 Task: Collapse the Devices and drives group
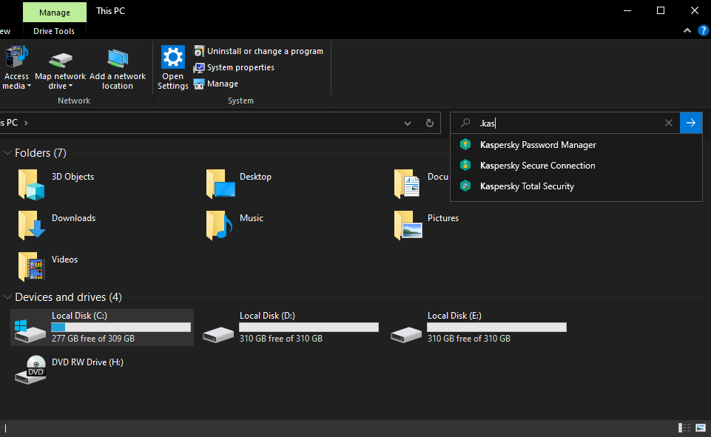click(x=7, y=297)
